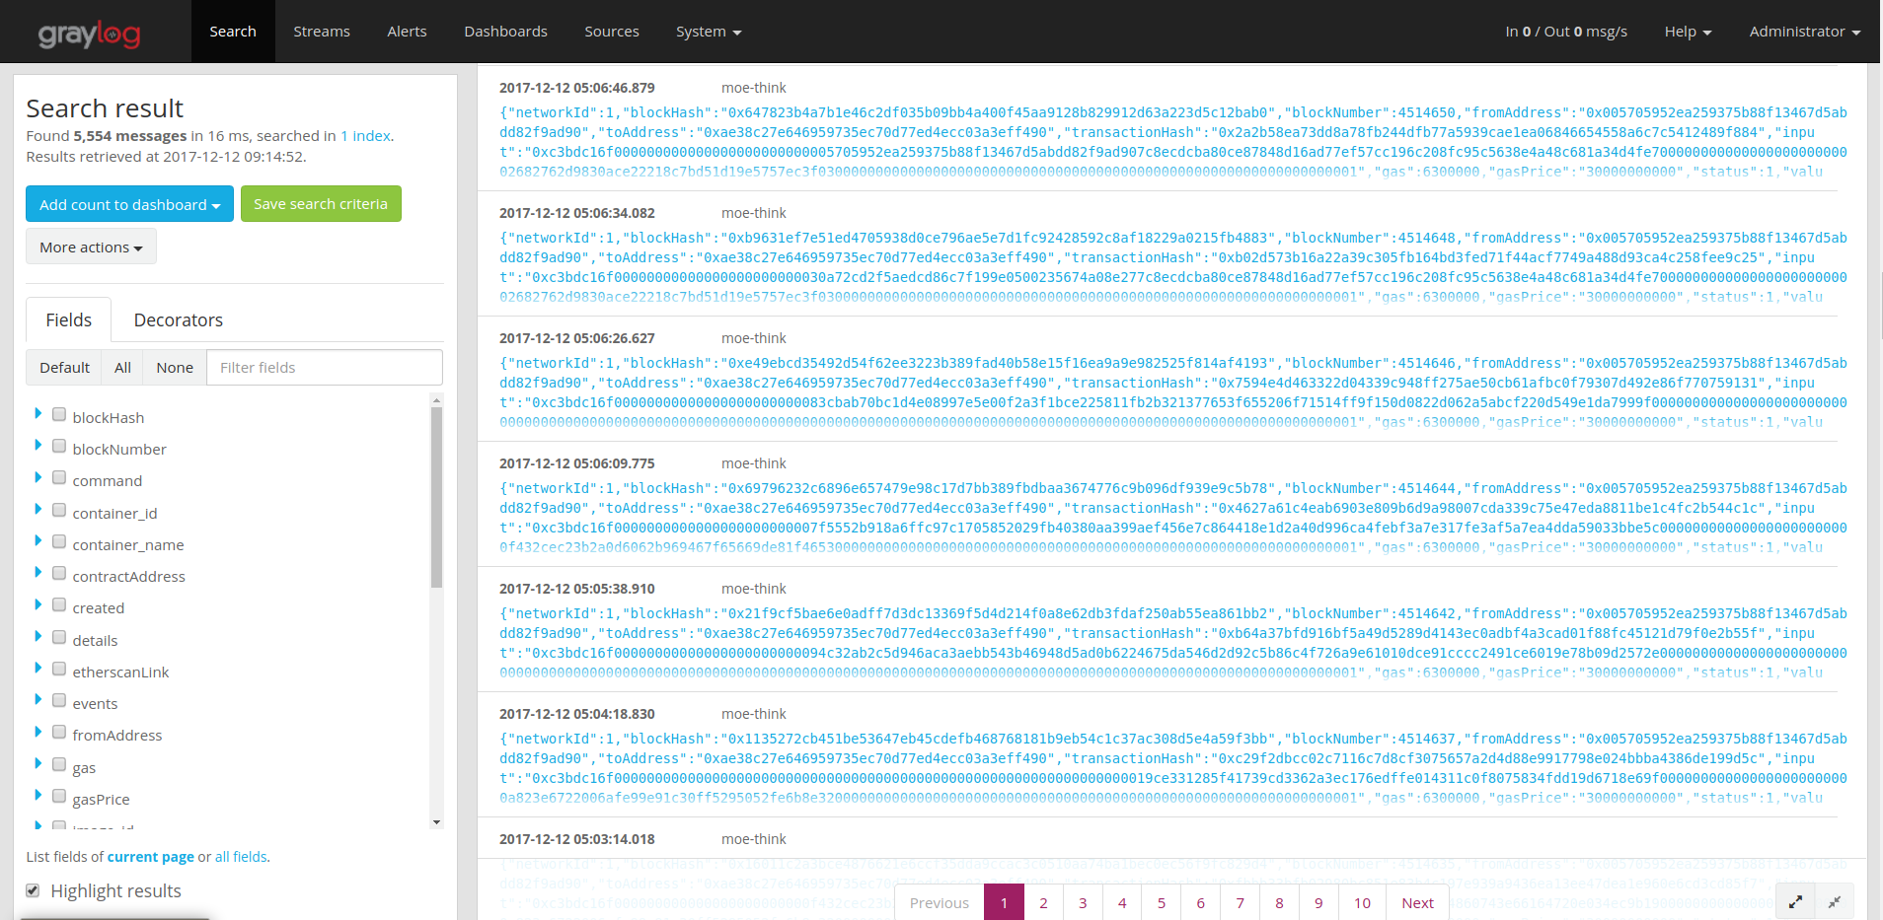The width and height of the screenshot is (1883, 920).
Task: Go to the Search tab
Action: click(x=233, y=32)
